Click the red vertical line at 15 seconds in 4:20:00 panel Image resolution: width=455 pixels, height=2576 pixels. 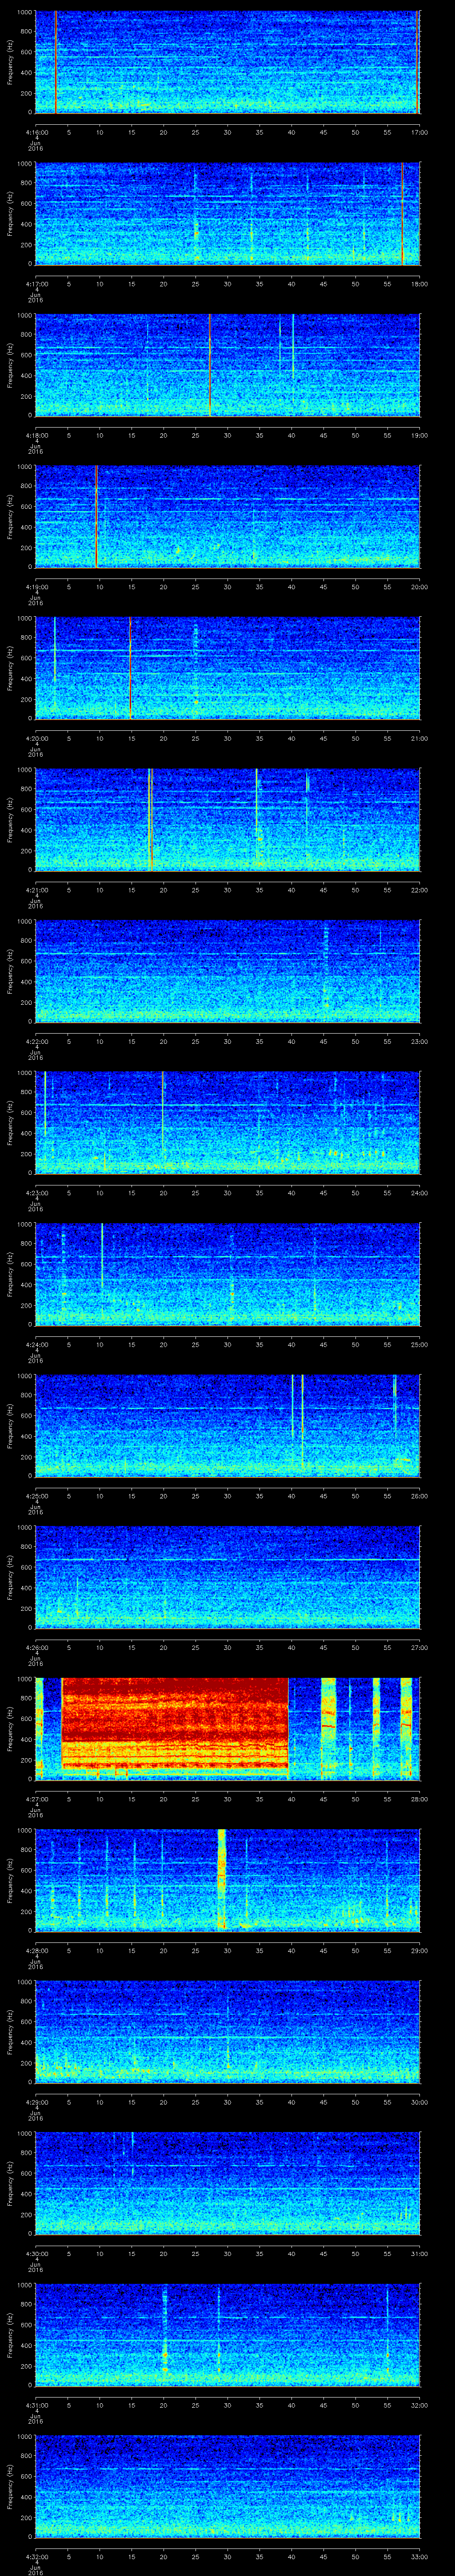click(130, 668)
